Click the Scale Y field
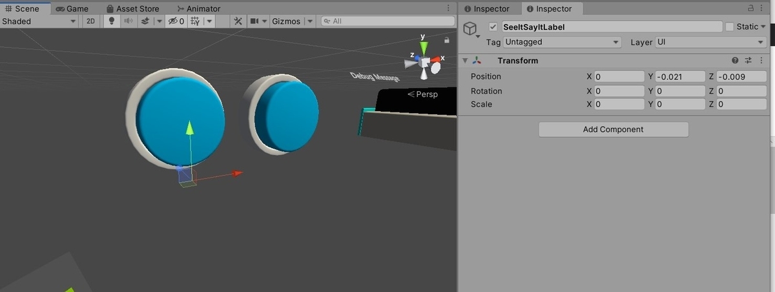Screen dimensions: 775x292 679,104
